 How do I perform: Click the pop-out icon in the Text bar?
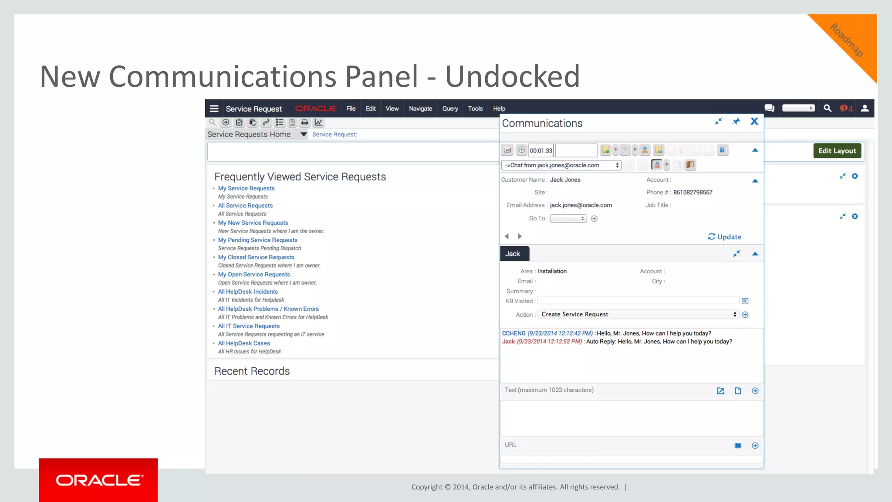pyautogui.click(x=720, y=391)
